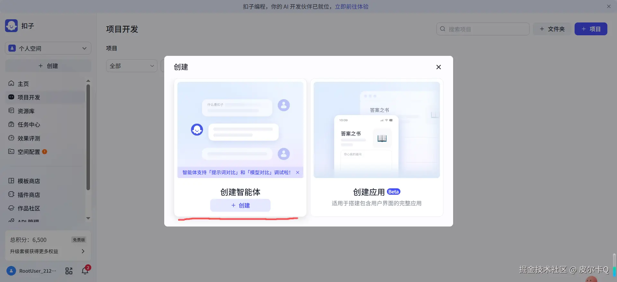
Task: Click 创建 under 创建智能体
Action: 240,205
